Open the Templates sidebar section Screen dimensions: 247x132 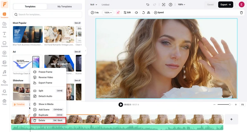[x=4, y=15]
